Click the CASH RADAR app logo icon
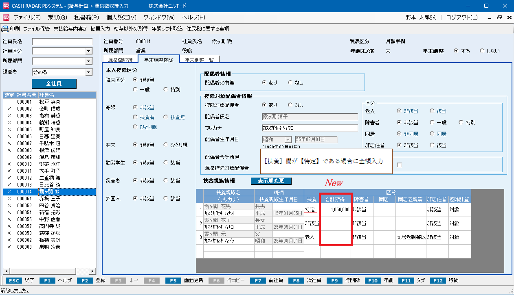 [x=5, y=6]
